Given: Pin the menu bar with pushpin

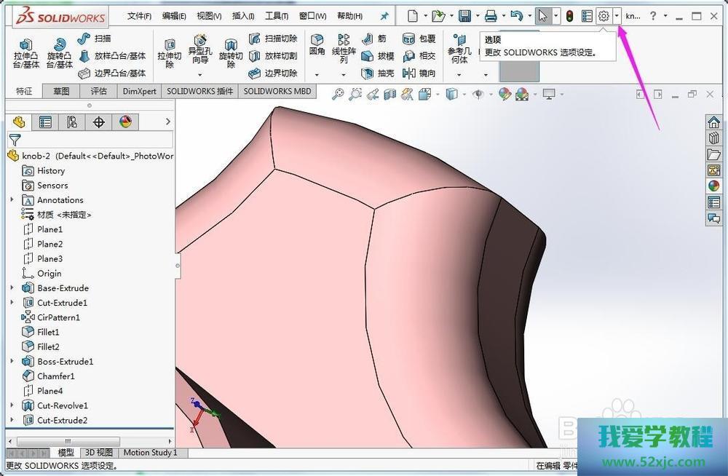Looking at the screenshot, I should click(384, 16).
